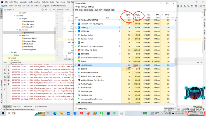
Task: Open Task View on the taskbar
Action: (48, 113)
